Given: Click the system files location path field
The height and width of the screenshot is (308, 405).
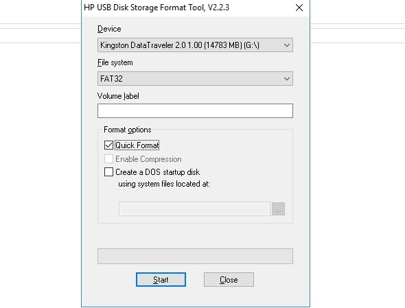Looking at the screenshot, I should pyautogui.click(x=194, y=209).
